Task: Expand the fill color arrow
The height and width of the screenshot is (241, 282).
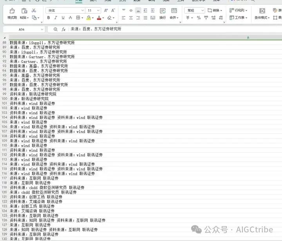Action: click(x=93, y=18)
